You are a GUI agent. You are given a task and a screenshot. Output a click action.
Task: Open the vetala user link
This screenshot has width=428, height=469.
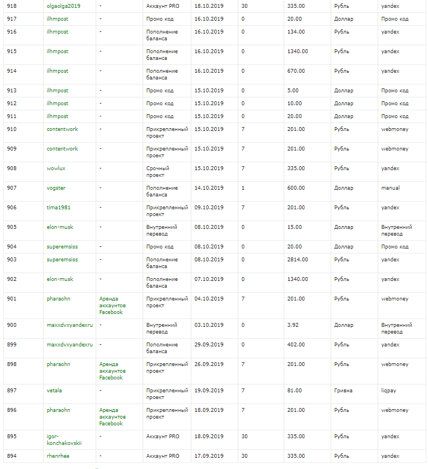click(x=54, y=391)
